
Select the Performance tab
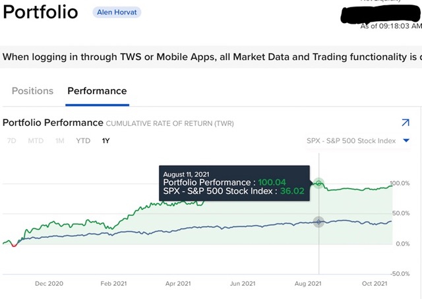(97, 91)
